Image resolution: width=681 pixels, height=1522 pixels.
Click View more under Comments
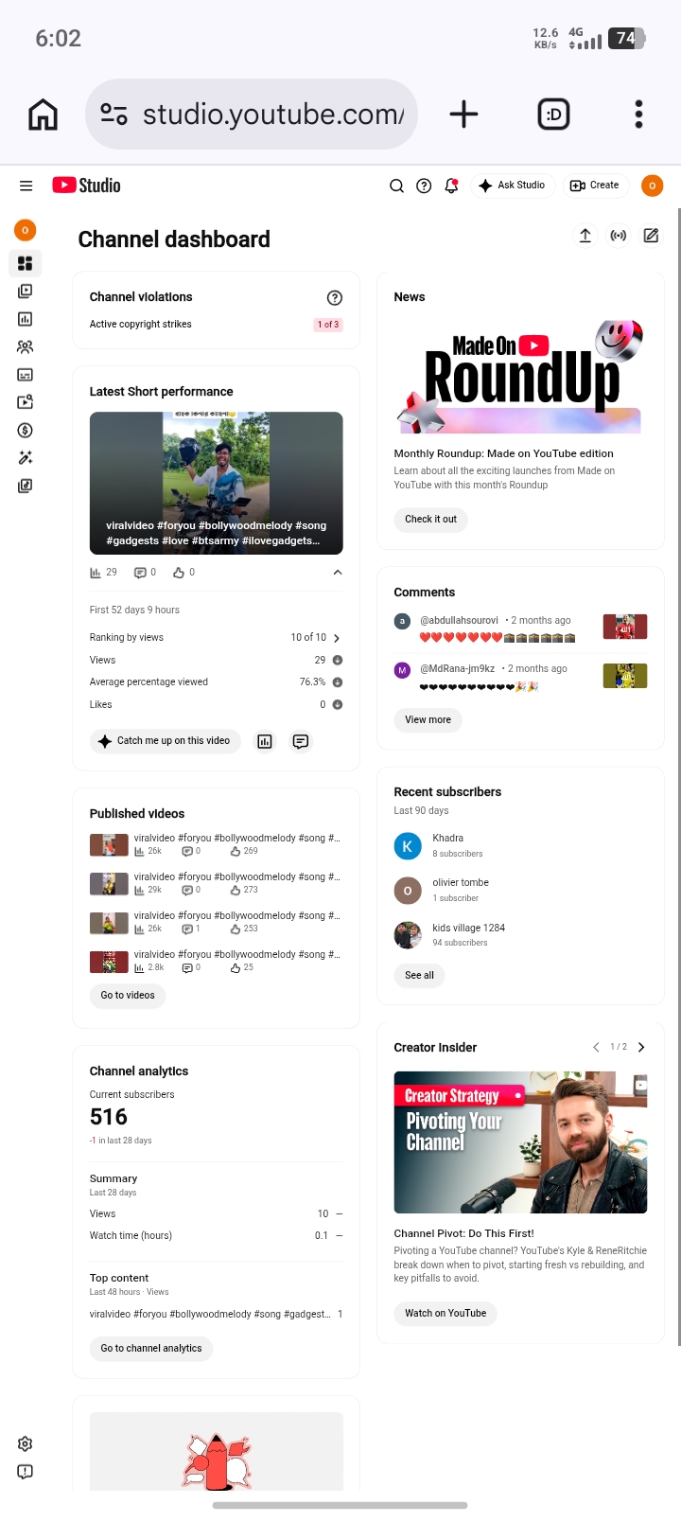click(428, 720)
